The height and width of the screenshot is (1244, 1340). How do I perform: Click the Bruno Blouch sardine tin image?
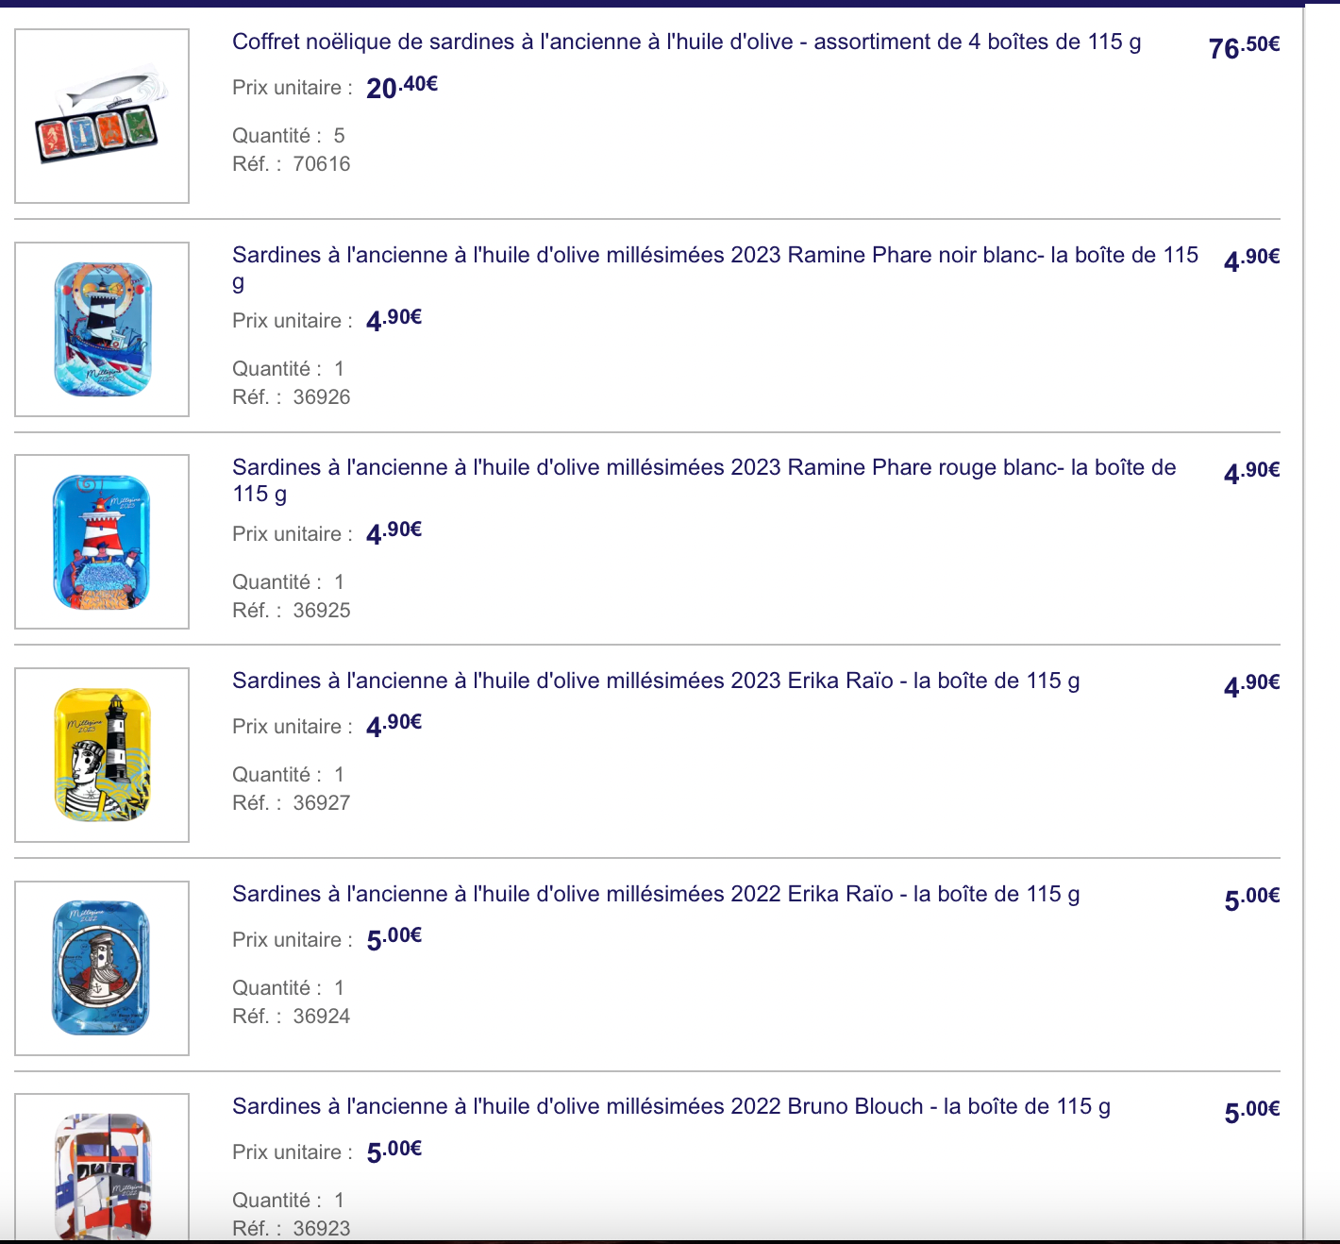[x=102, y=1170]
